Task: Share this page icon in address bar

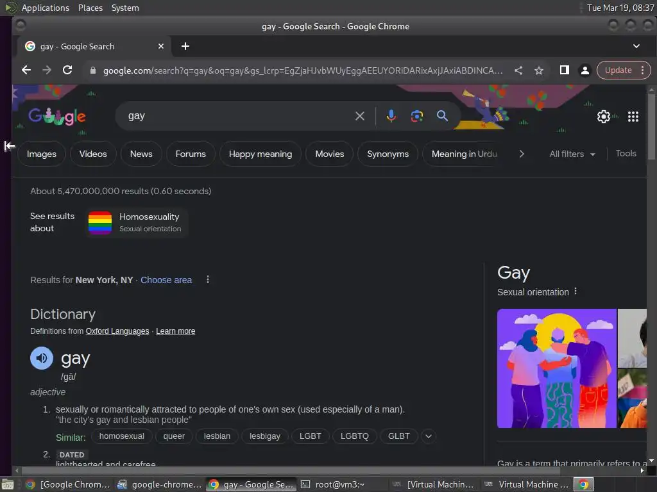Action: tap(518, 70)
